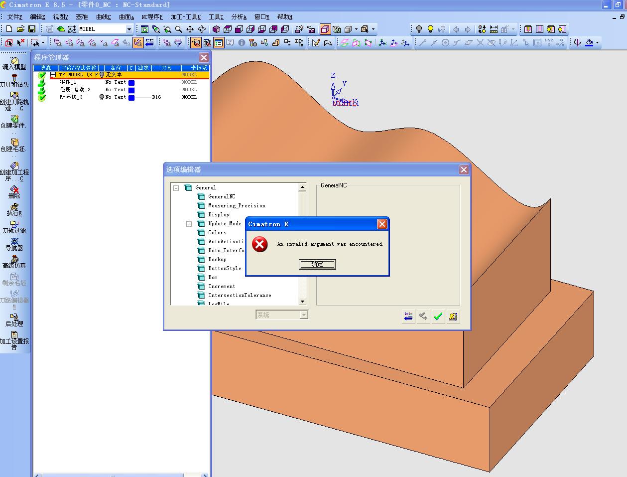
Task: Toggle the light bulb on R-环切_3 row
Action: pyautogui.click(x=102, y=97)
